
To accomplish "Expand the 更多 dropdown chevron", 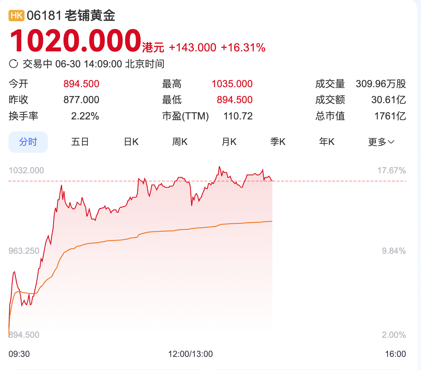I will [391, 142].
